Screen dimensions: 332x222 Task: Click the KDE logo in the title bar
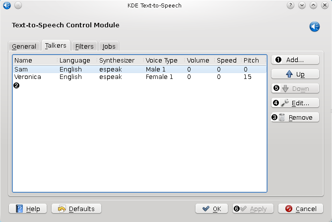6,5
